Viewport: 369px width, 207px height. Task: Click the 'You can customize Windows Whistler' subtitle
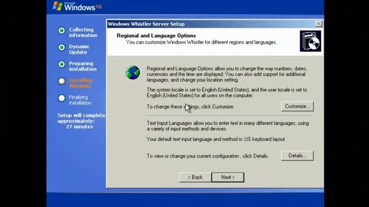201,43
